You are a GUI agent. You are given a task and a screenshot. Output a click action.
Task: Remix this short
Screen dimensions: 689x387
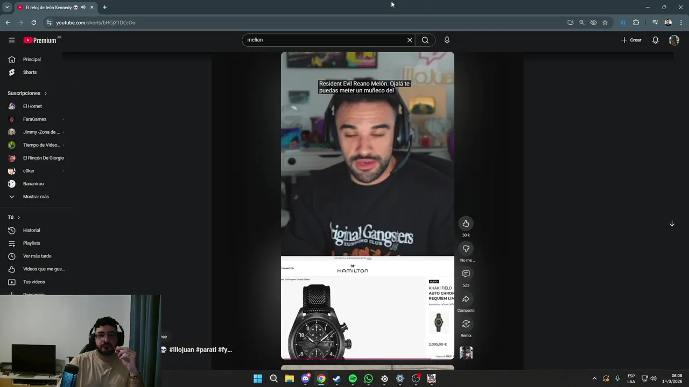466,324
